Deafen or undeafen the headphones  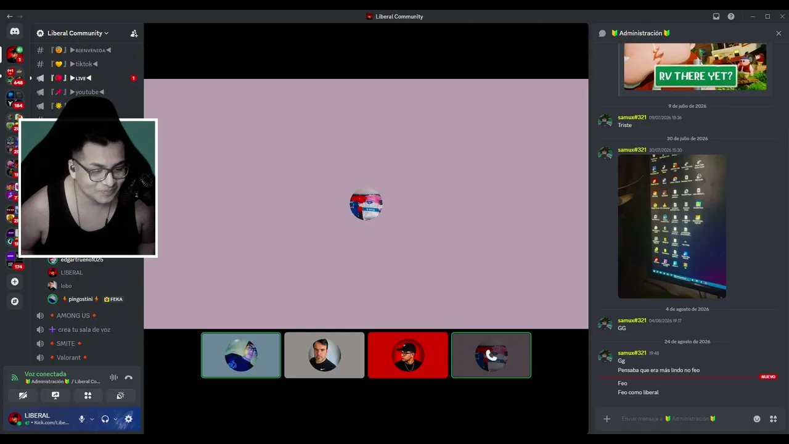point(105,419)
